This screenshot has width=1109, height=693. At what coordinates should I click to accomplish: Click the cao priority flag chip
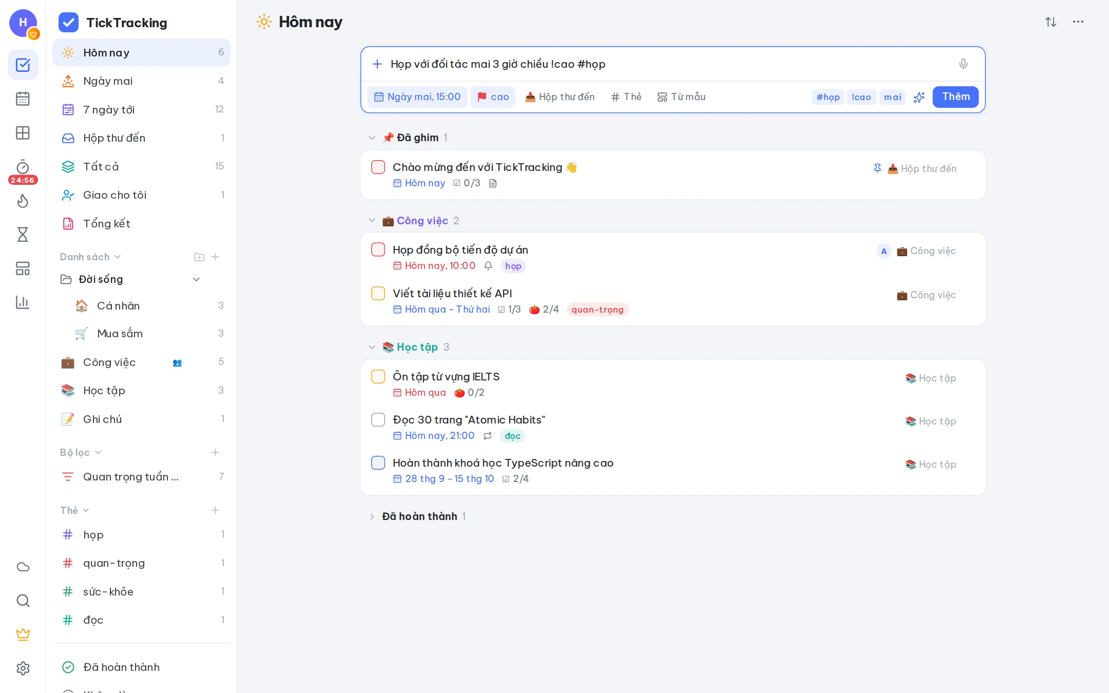point(493,97)
